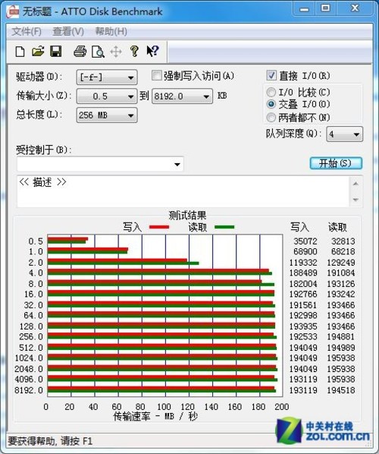This screenshot has width=379, height=454.
Task: Open Print Preview toolbar icon
Action: tap(98, 52)
